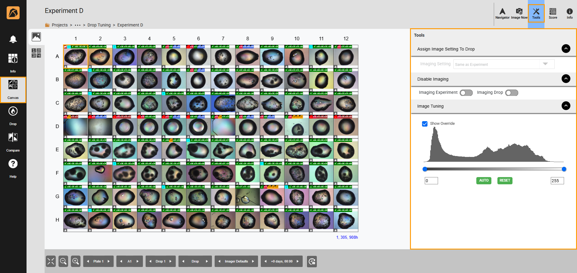This screenshot has width=577, height=273.
Task: Select the well B1 thumbnail
Action: click(75, 80)
